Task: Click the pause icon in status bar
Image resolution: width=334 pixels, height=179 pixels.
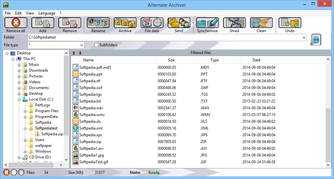Action: tap(14, 172)
